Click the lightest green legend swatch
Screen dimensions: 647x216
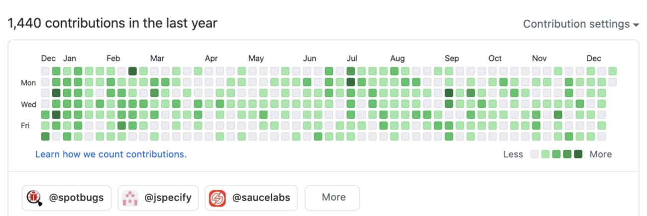click(545, 154)
